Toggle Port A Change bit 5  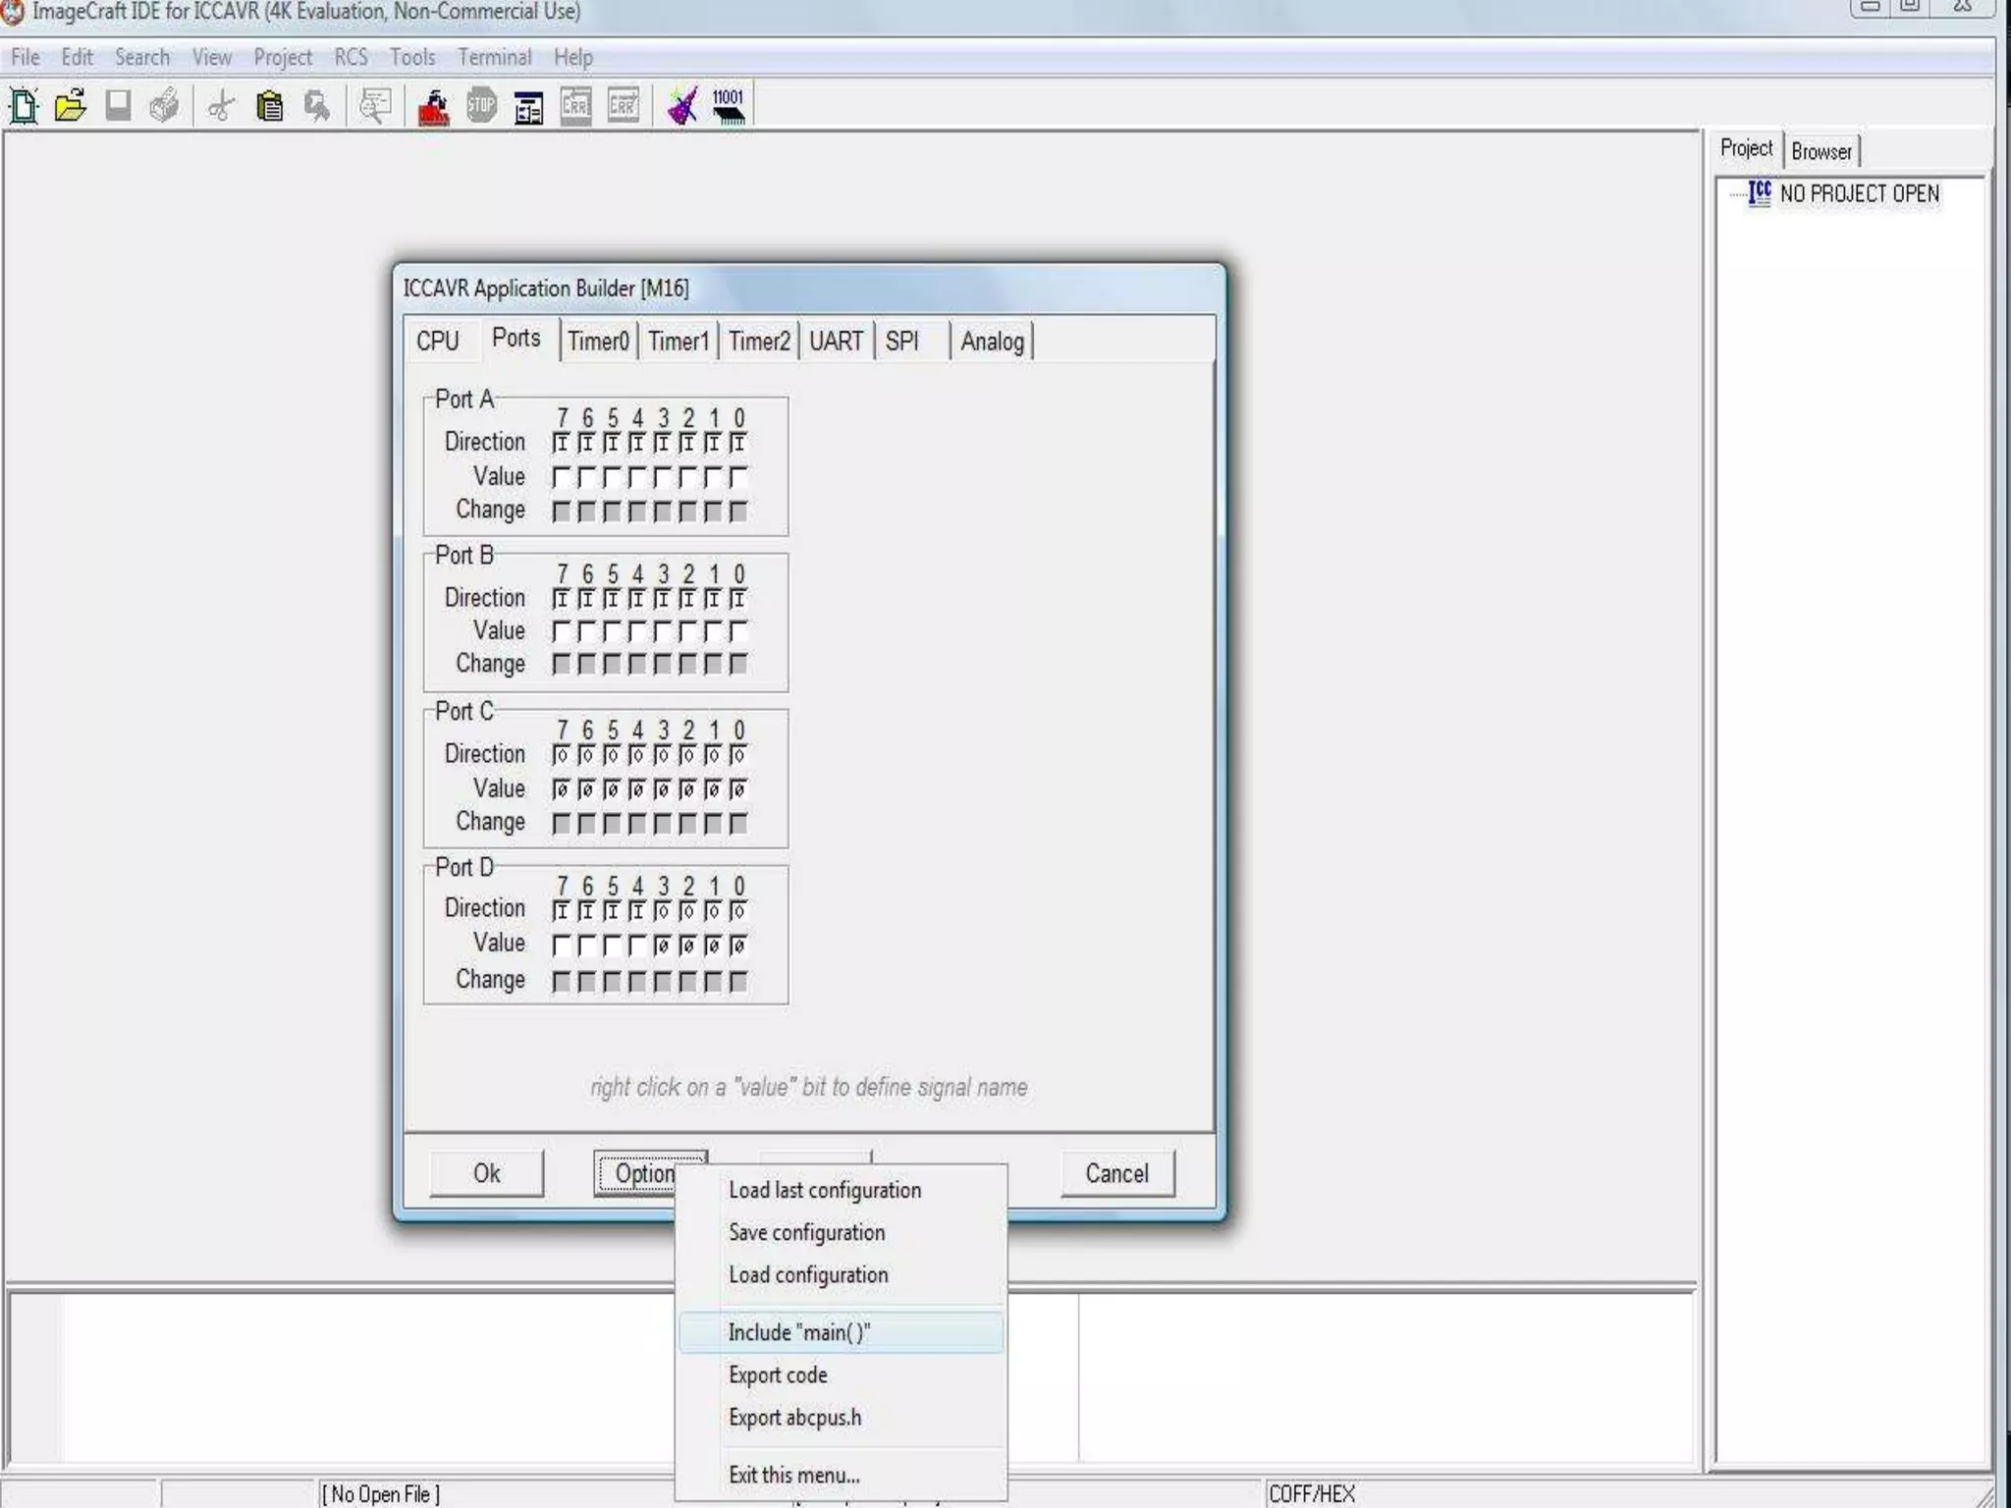click(611, 512)
